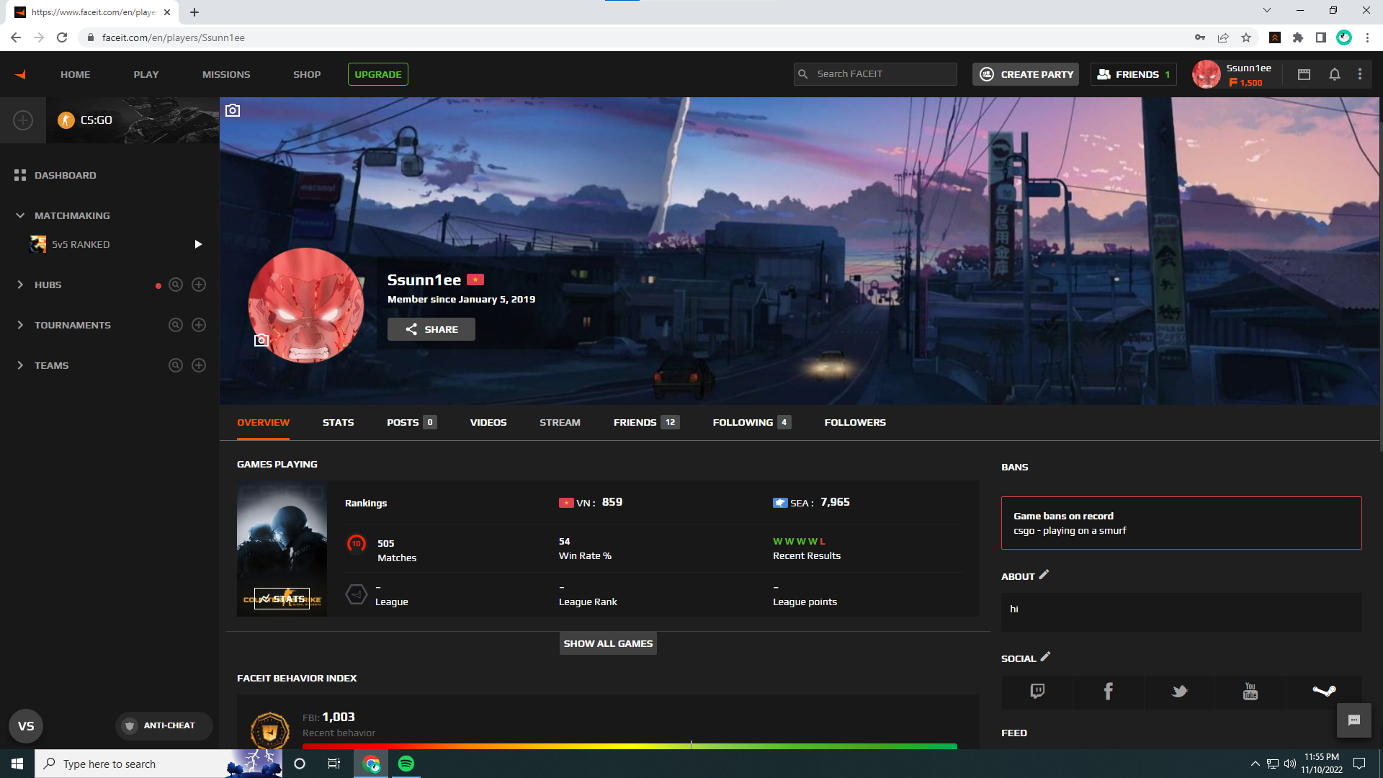
Task: Click the Share button
Action: tap(431, 329)
